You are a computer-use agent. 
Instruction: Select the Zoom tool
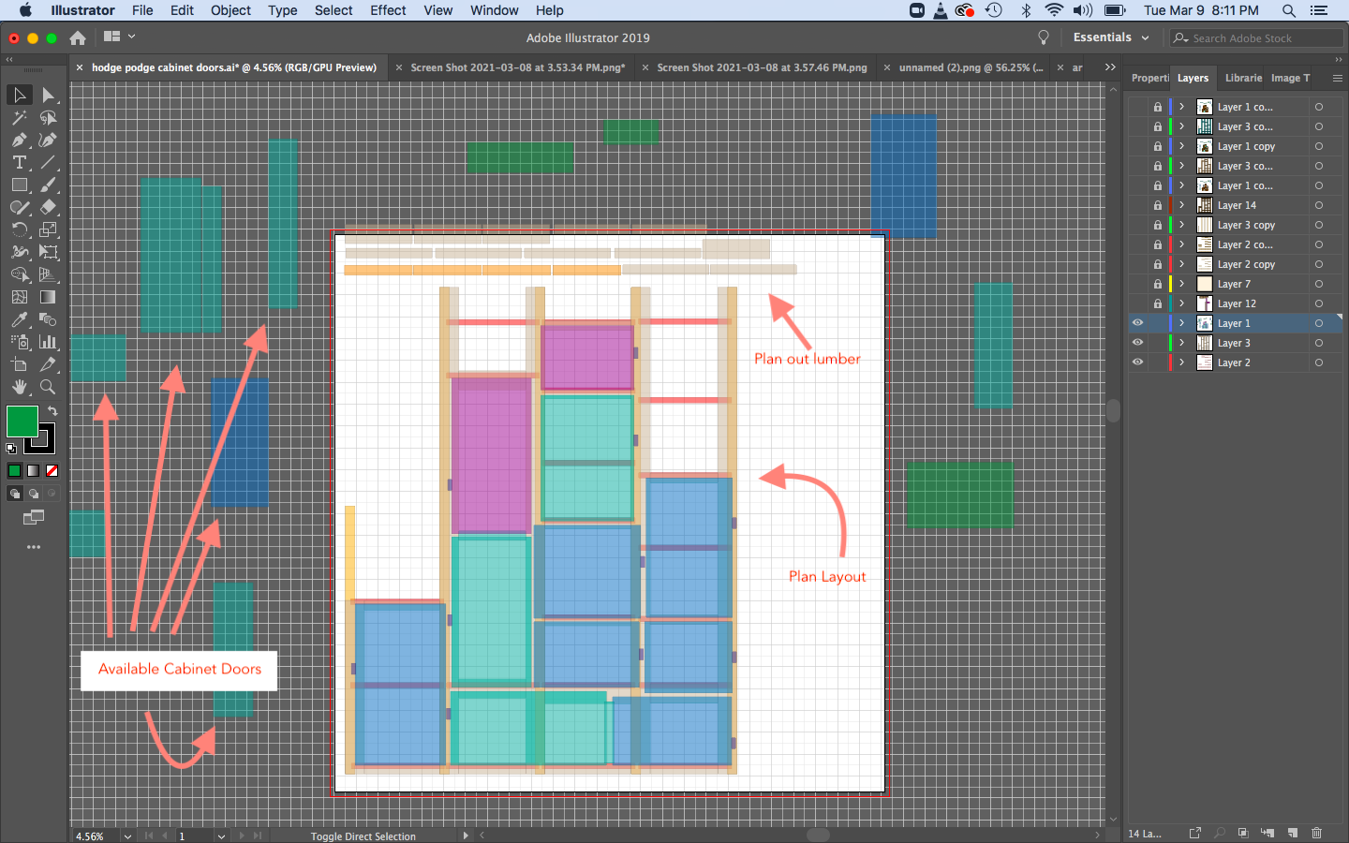[49, 387]
